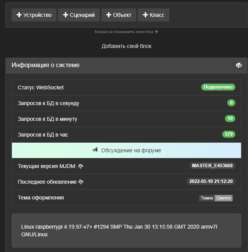Viewport: 248px width, 252px height.
Task: Click the plus icon beside Объект
Action: (109, 15)
